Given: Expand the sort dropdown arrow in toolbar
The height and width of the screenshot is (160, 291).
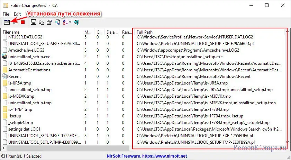Looking at the screenshot, I should click(70, 22).
